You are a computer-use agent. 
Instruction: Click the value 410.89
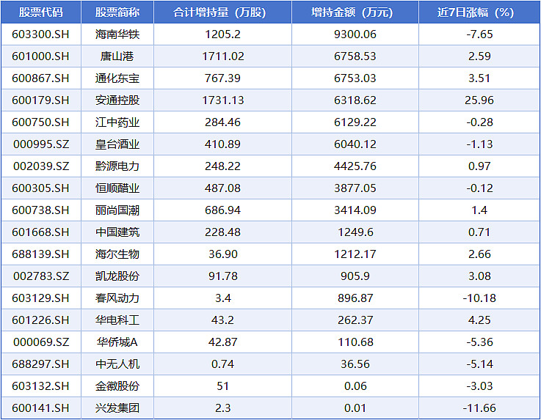(x=222, y=144)
